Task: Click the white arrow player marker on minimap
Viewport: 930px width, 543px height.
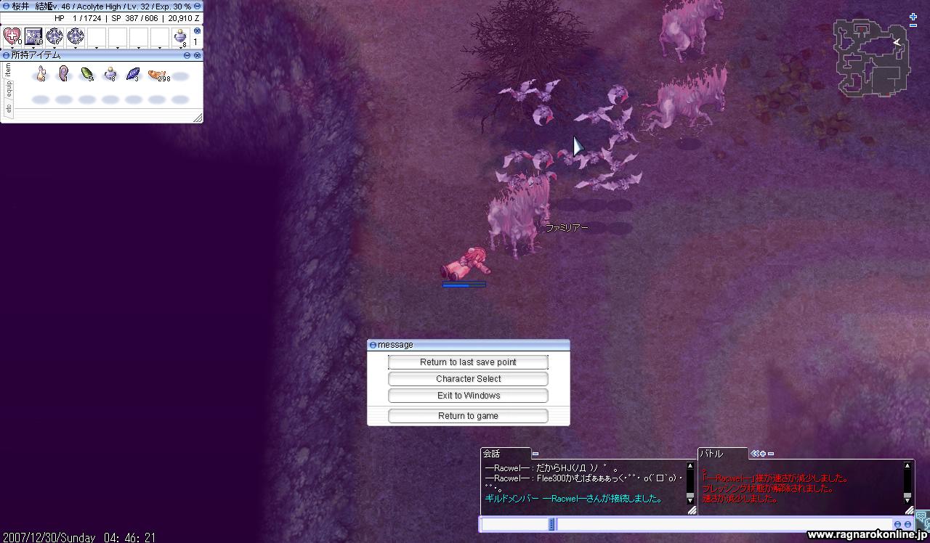Action: coord(897,42)
